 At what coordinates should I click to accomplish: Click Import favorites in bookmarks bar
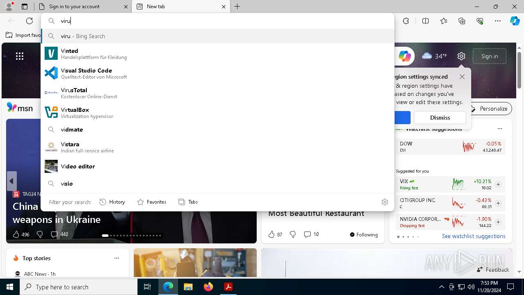(23, 35)
